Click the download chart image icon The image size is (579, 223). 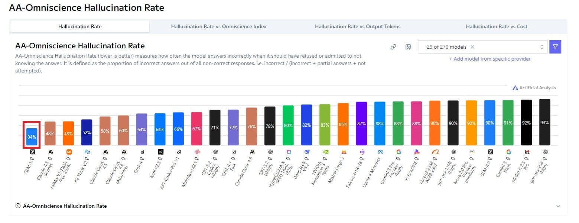pos(408,47)
